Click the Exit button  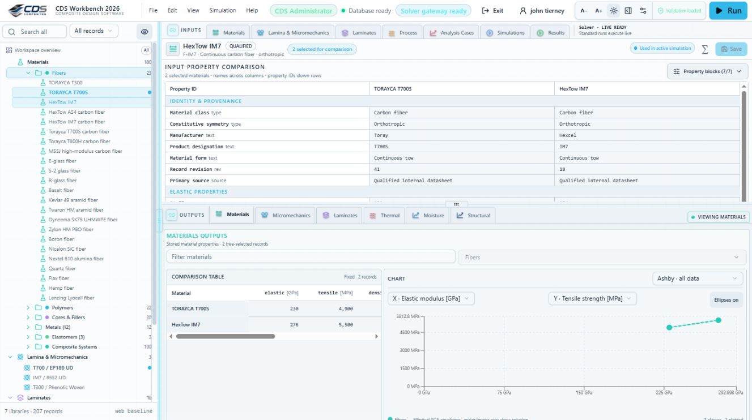click(x=492, y=11)
